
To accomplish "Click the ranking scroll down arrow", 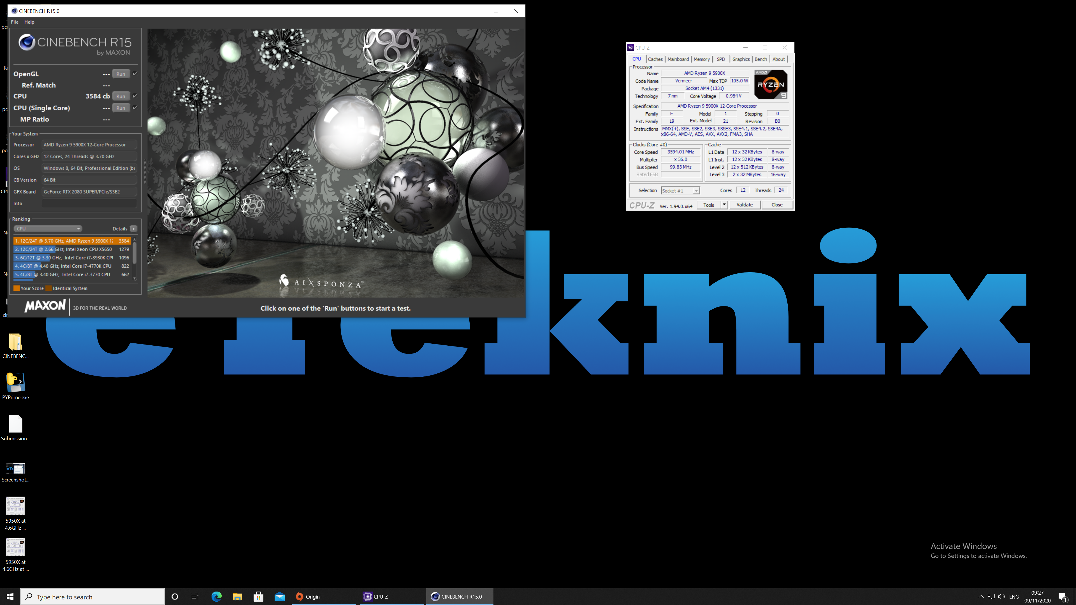I will 134,278.
